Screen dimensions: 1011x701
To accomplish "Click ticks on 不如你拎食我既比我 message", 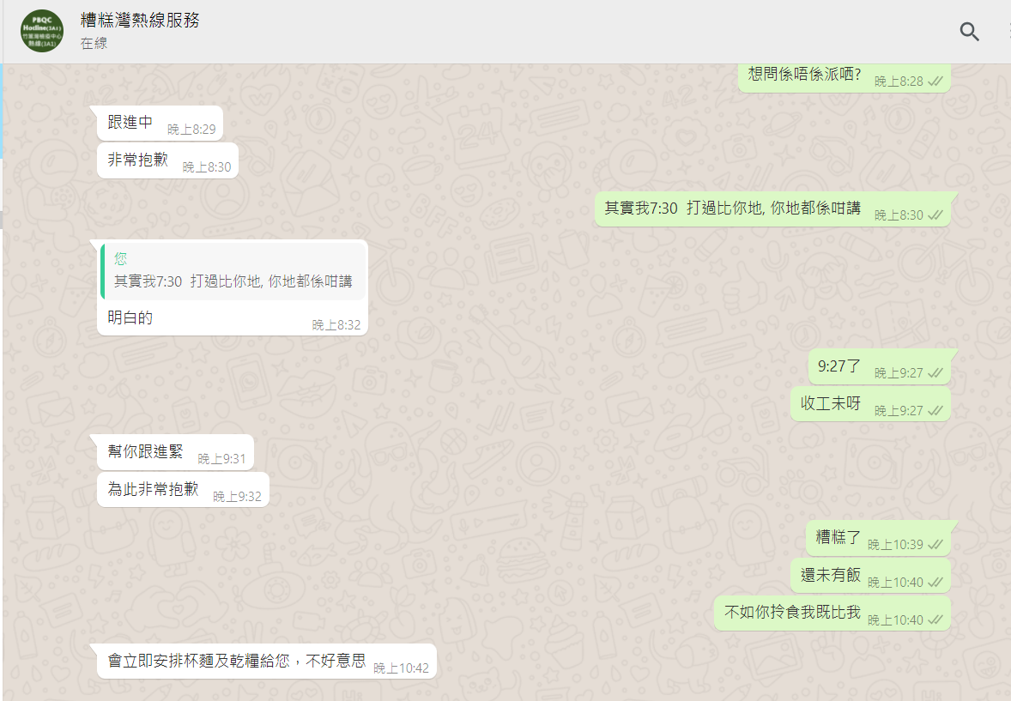I will [x=935, y=620].
